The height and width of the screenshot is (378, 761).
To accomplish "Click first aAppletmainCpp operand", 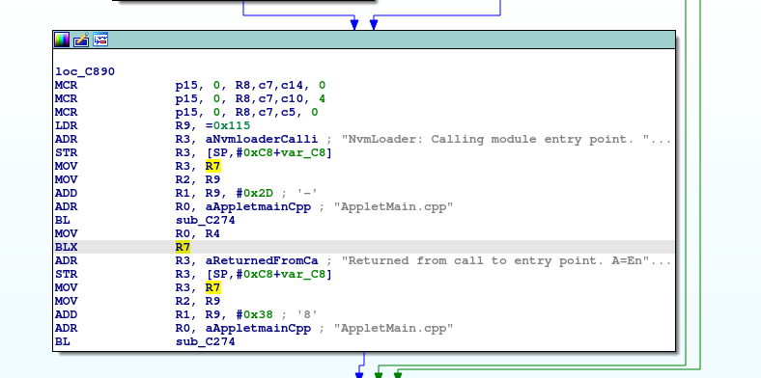I will pos(258,206).
